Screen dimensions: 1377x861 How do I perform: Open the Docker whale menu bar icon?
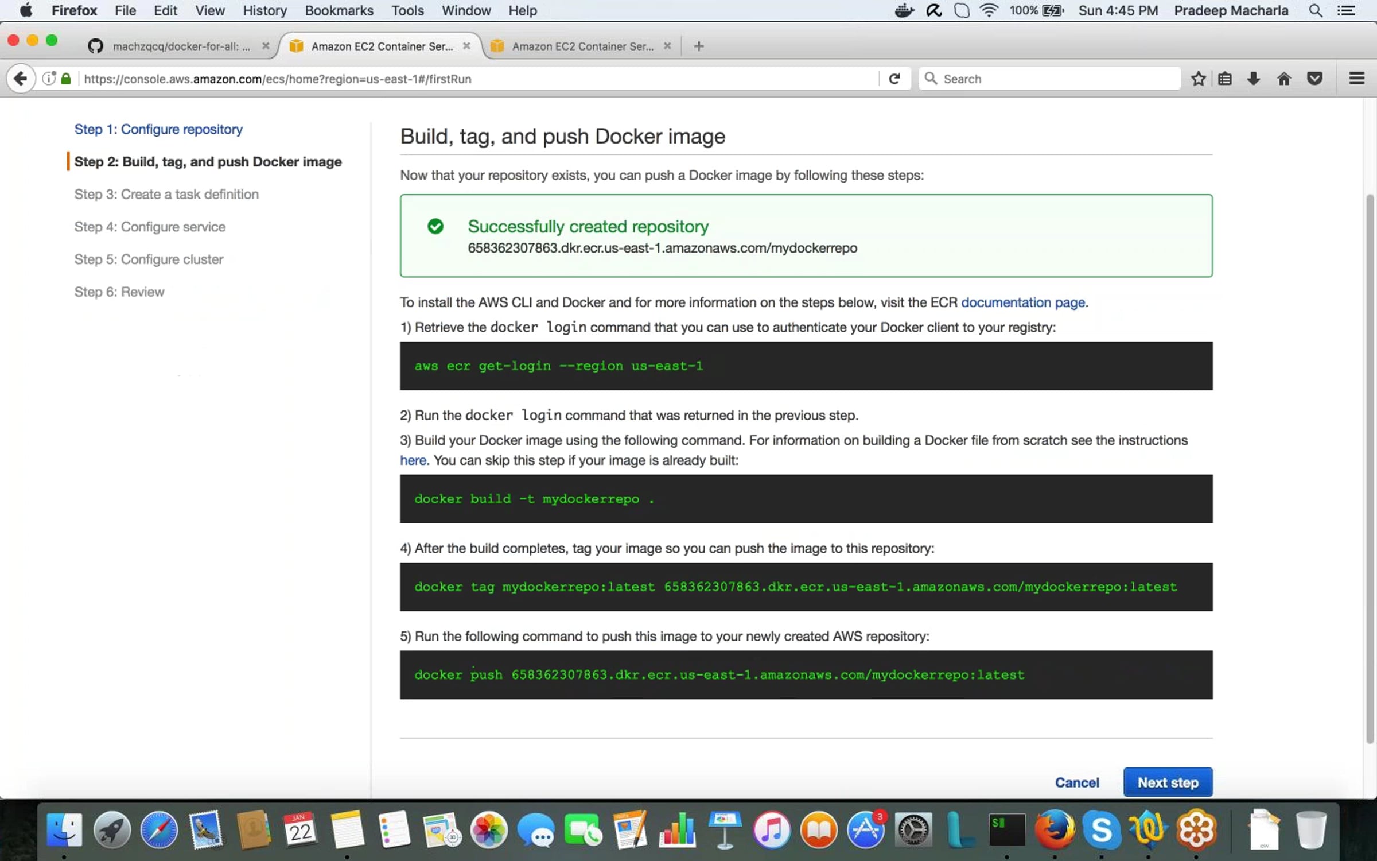pos(904,10)
